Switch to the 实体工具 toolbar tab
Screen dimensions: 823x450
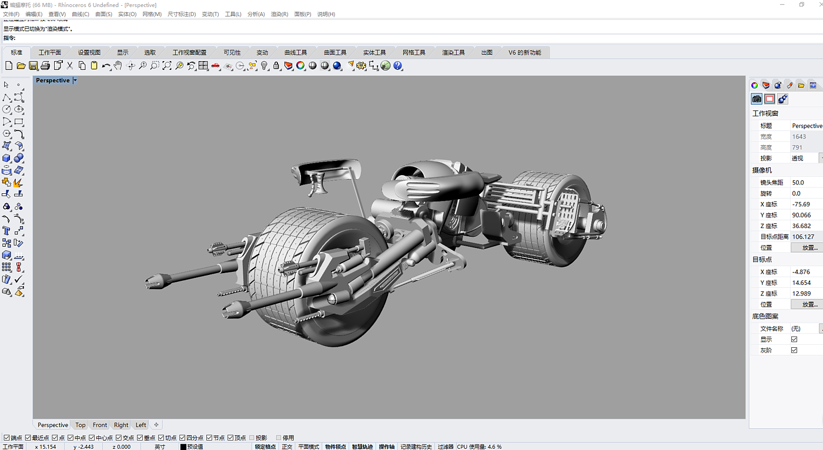coord(374,52)
